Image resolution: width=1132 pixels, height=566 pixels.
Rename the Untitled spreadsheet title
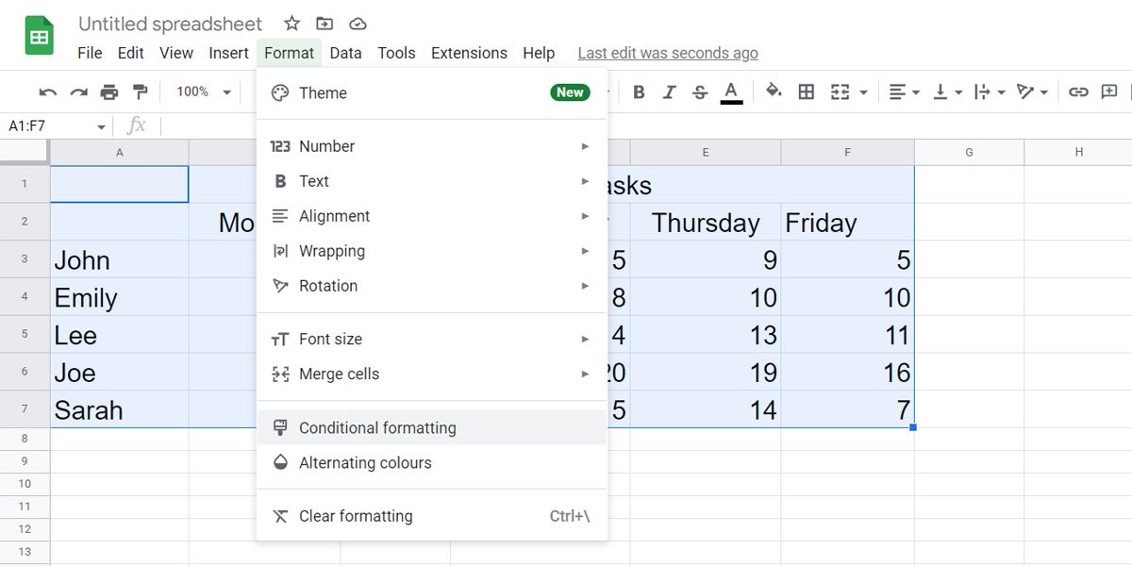point(171,24)
